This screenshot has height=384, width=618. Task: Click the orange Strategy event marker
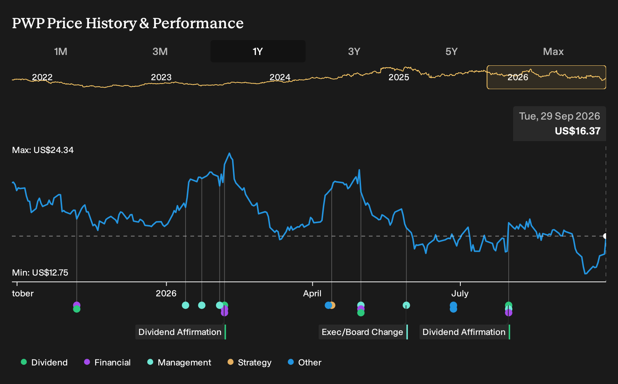(x=333, y=305)
